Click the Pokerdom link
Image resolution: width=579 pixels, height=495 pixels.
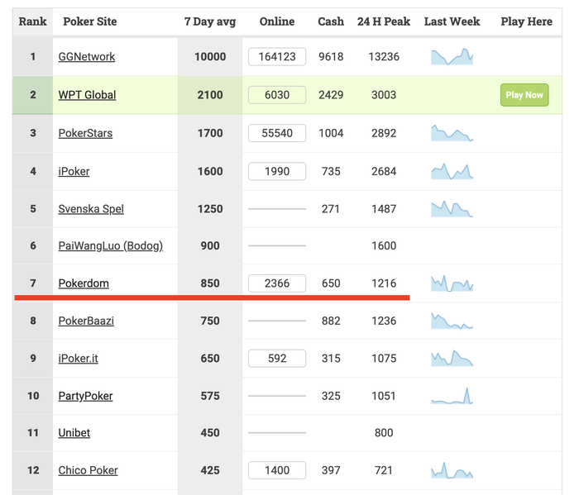point(84,283)
